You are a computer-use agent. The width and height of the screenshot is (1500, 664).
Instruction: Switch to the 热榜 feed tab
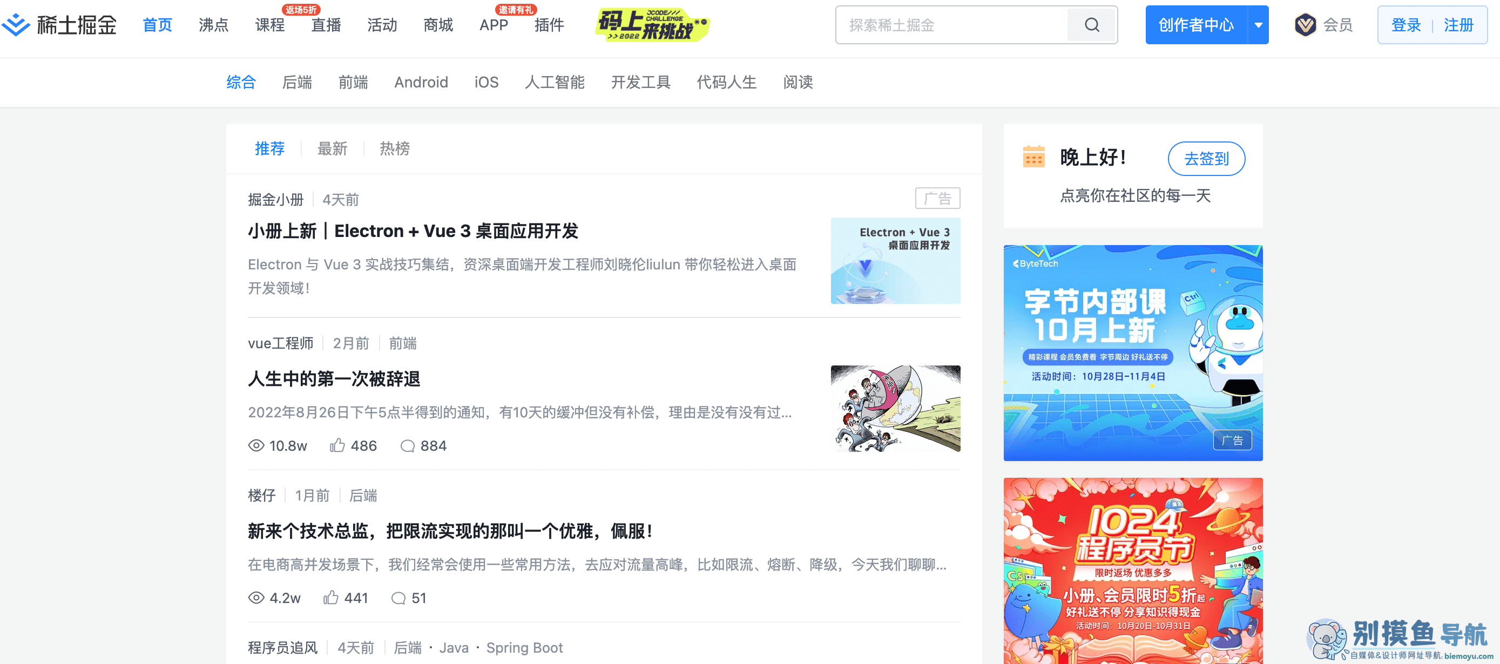(x=394, y=149)
